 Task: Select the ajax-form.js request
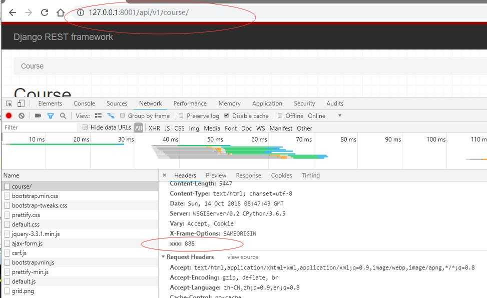(80, 243)
